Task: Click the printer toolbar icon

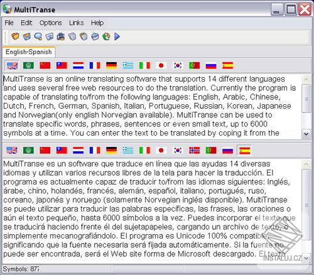Action: tap(61, 36)
